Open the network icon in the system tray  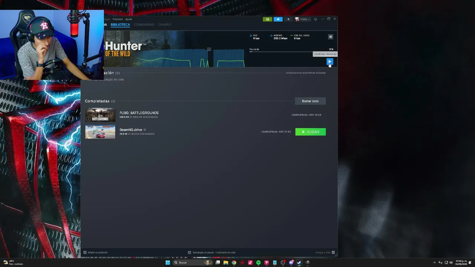446,263
